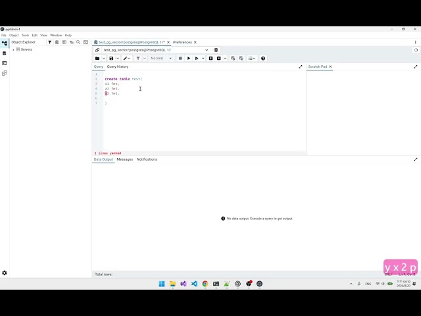Click Query Tool icon in Object Explorer header
Image resolution: width=421 pixels, height=316 pixels.
pos(57,42)
